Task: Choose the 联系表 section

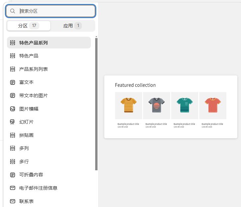Action: click(49, 201)
